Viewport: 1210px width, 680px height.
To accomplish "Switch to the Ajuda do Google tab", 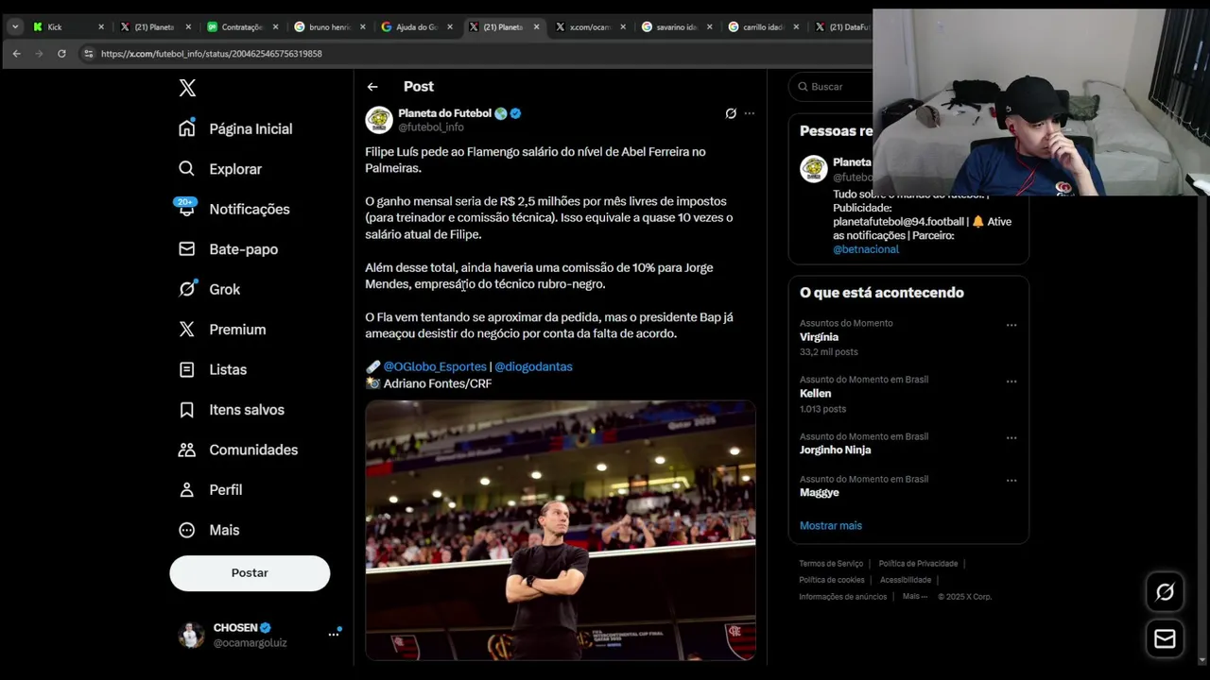I will click(x=415, y=27).
